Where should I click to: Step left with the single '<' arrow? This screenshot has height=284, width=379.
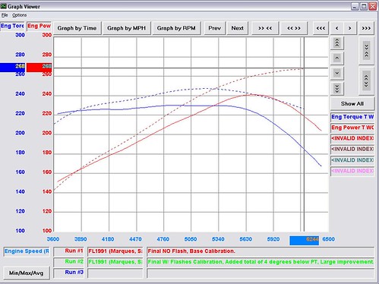coord(337,28)
